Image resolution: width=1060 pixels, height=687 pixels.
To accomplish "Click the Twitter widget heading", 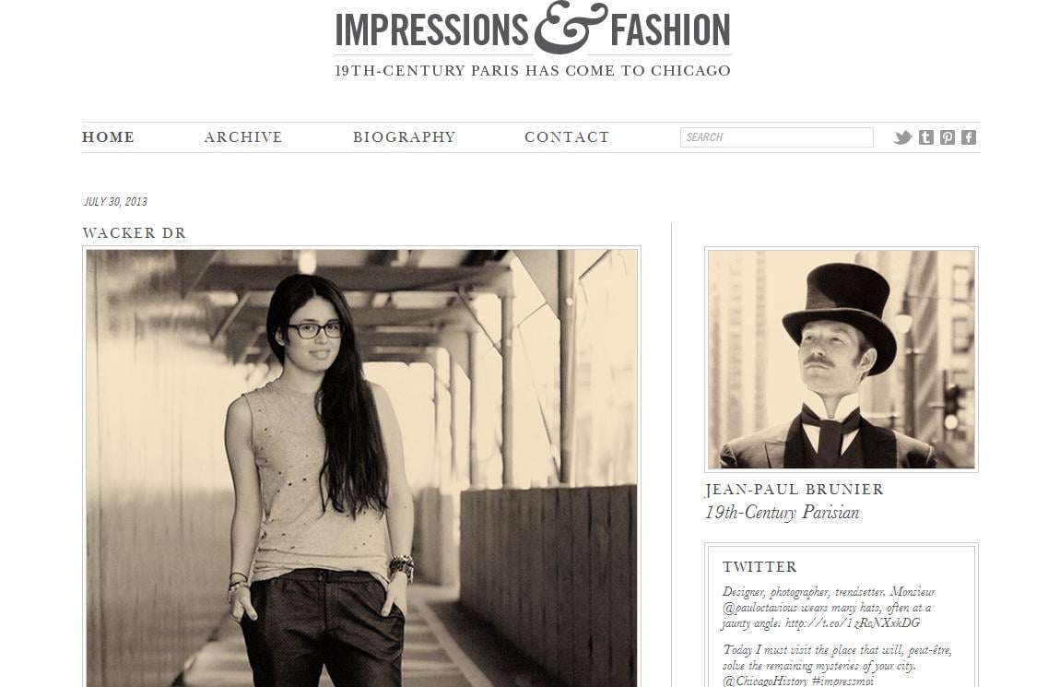I will (760, 566).
